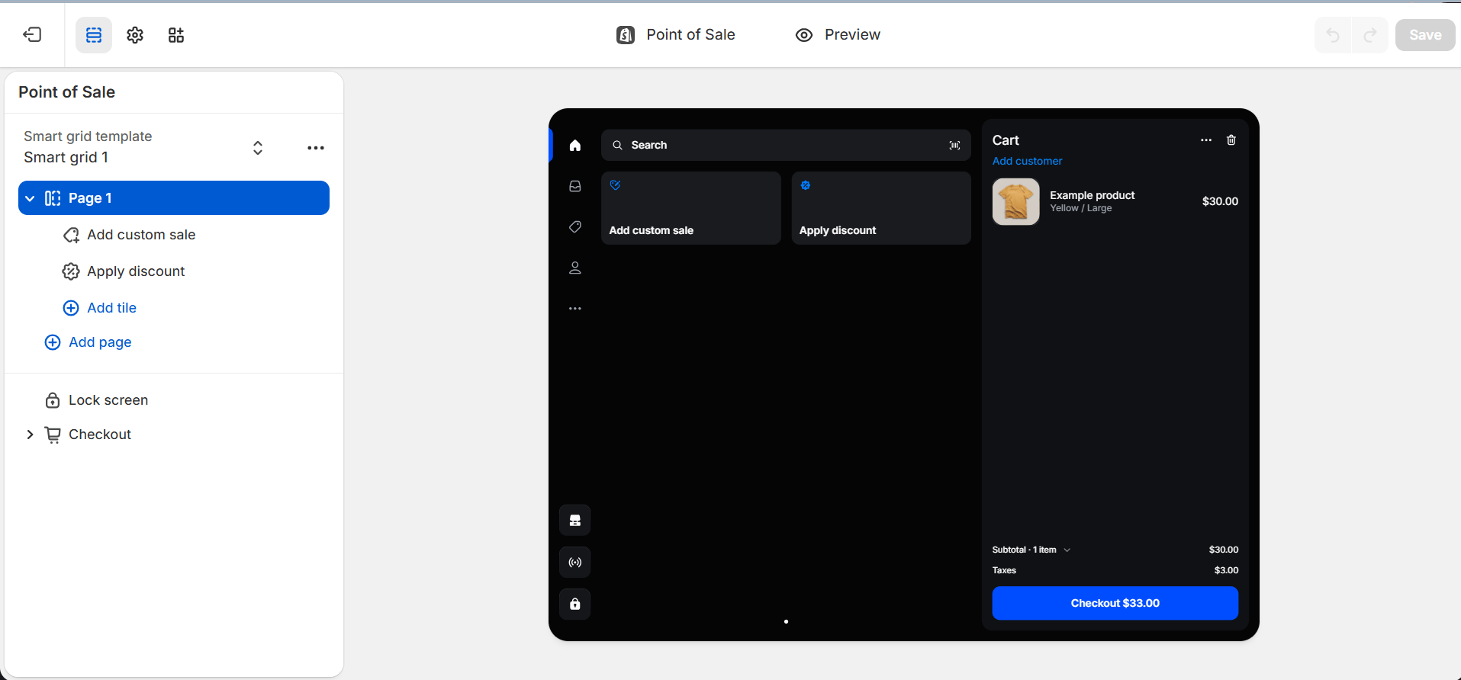Expand the Subtotal 1 item chevron
This screenshot has height=680, width=1461.
pyautogui.click(x=1067, y=550)
